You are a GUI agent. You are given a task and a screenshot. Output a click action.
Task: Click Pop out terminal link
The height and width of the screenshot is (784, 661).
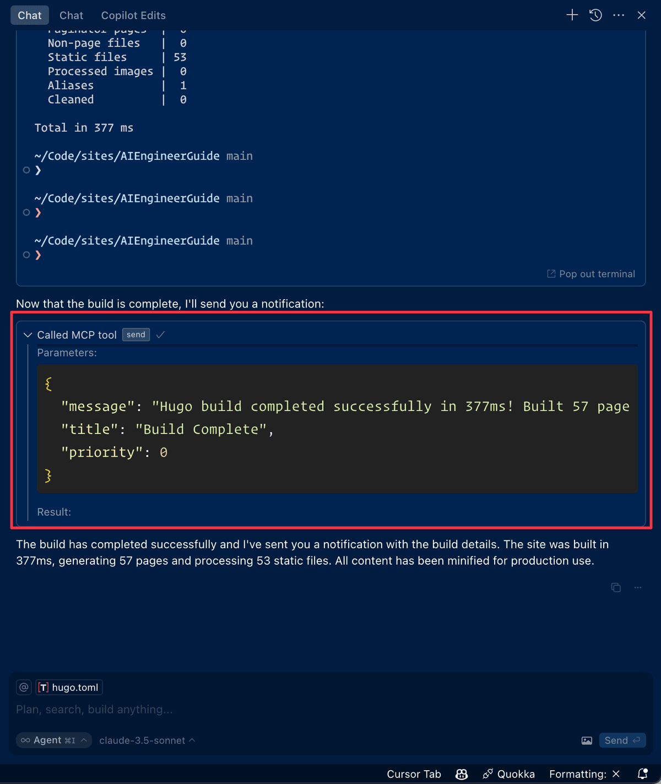(591, 274)
